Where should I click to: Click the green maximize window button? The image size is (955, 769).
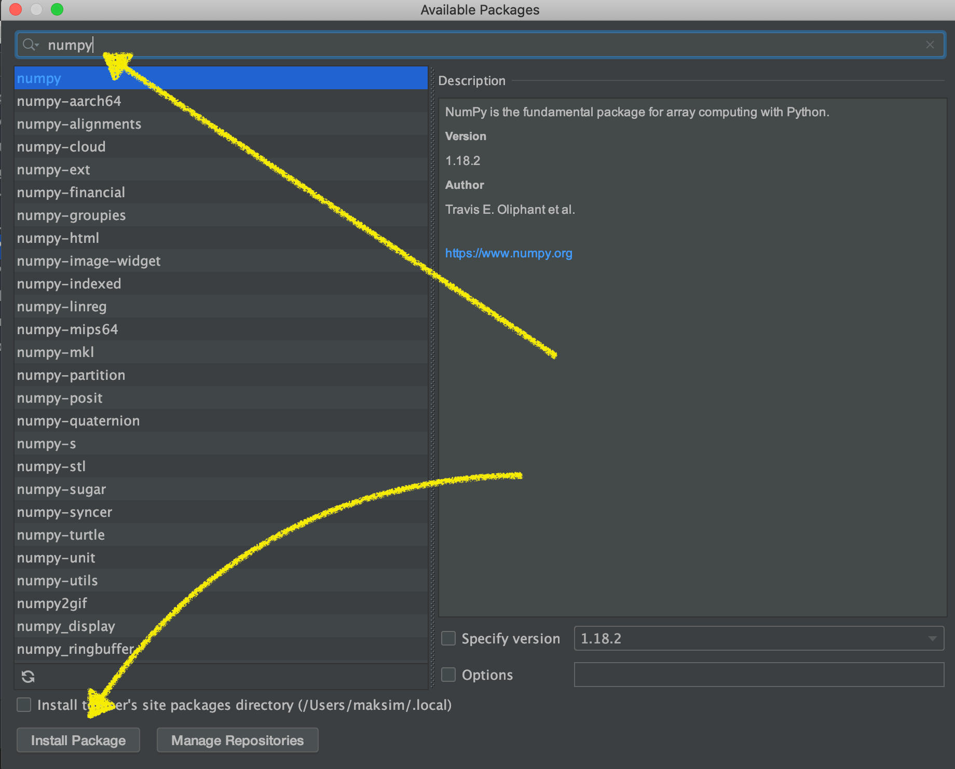(x=57, y=9)
